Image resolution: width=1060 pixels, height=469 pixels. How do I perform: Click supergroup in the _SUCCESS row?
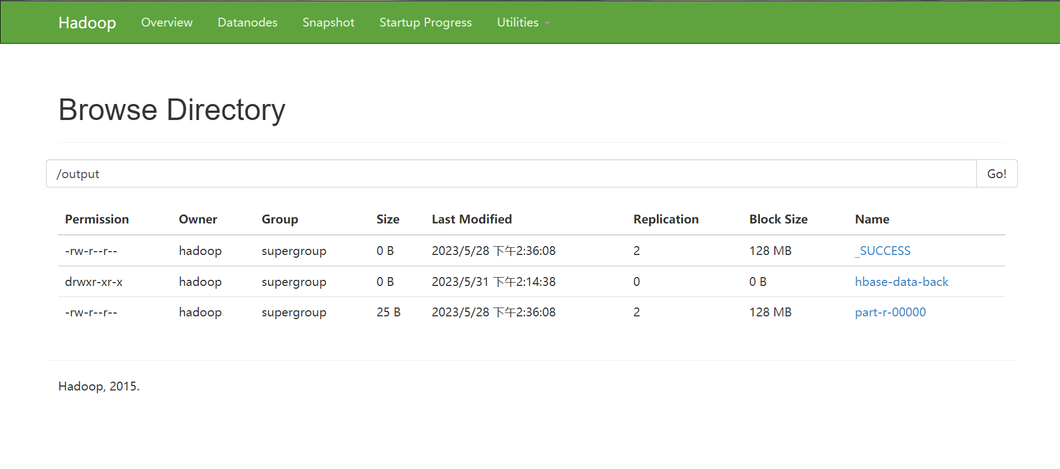[294, 251]
